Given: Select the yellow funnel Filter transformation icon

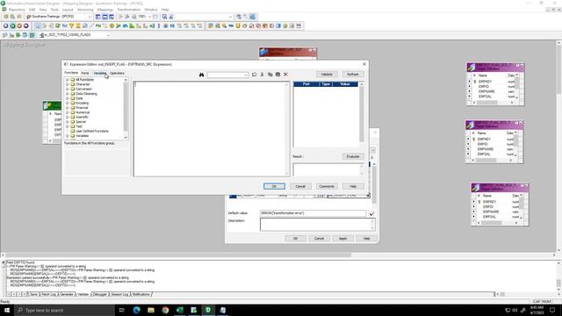Looking at the screenshot, I should pyautogui.click(x=71, y=25).
